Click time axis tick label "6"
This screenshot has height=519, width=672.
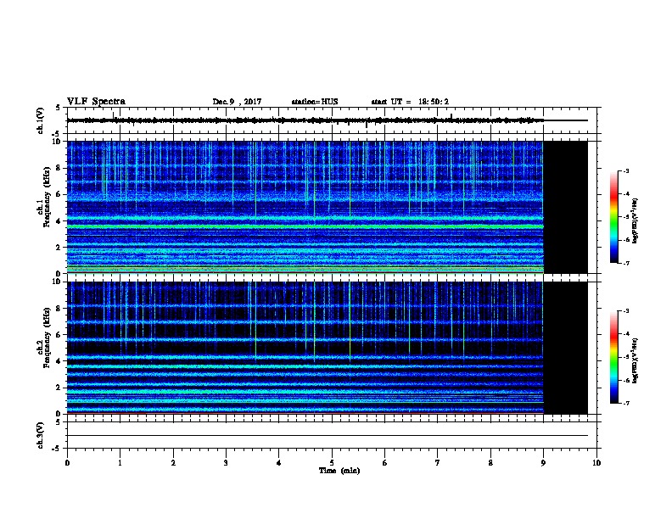point(385,463)
